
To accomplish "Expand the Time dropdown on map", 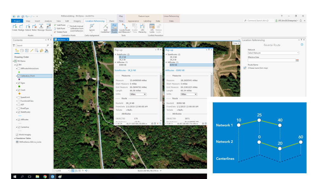I will 236,43.
